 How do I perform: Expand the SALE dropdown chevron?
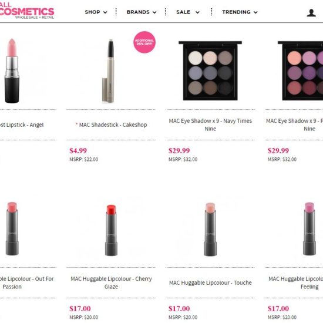pyautogui.click(x=197, y=12)
